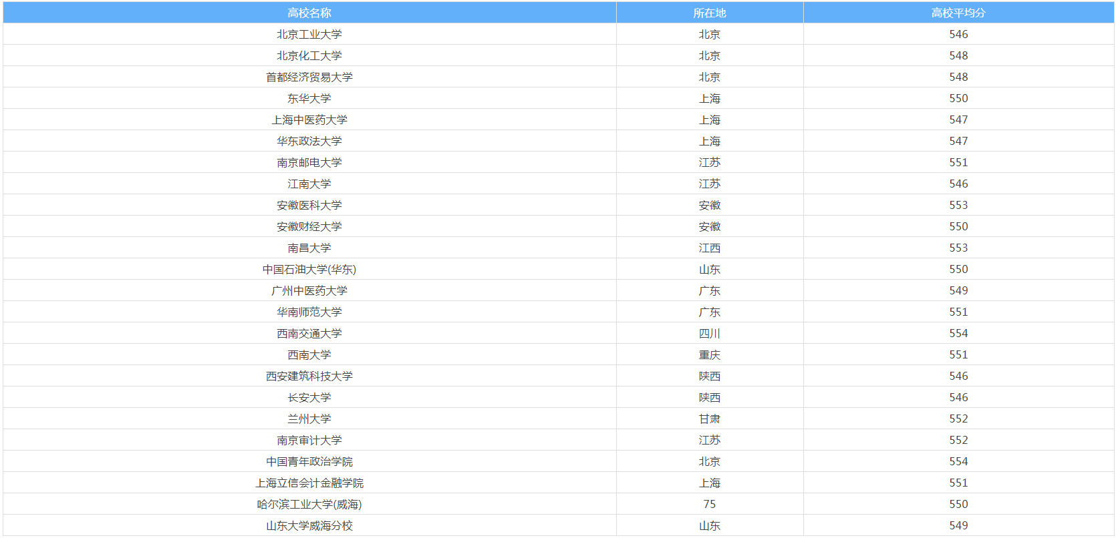Select the 西南大学 cell
The width and height of the screenshot is (1116, 538).
[x=309, y=354]
